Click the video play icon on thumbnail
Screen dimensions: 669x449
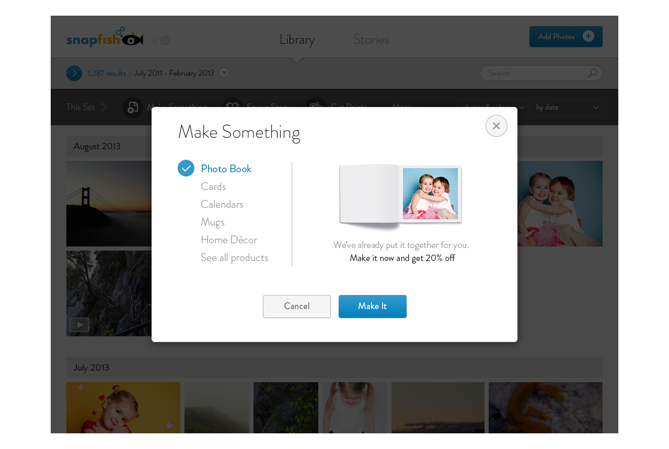coord(79,325)
